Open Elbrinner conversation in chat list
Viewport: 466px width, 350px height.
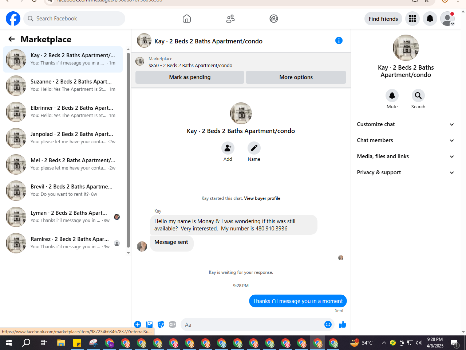point(63,112)
